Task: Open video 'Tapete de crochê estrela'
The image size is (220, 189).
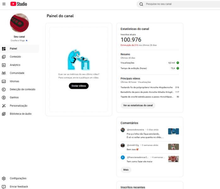Action: click(x=147, y=97)
